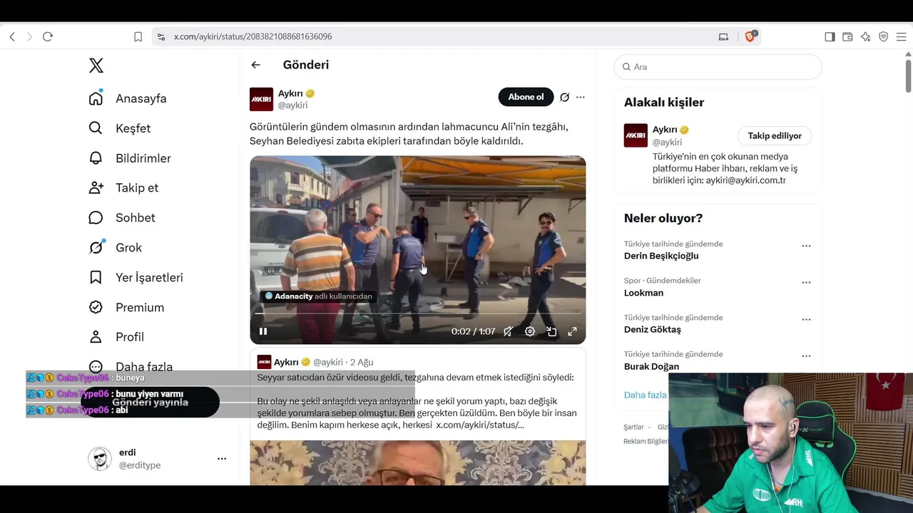Reload the page
The image size is (913, 513).
coord(48,36)
